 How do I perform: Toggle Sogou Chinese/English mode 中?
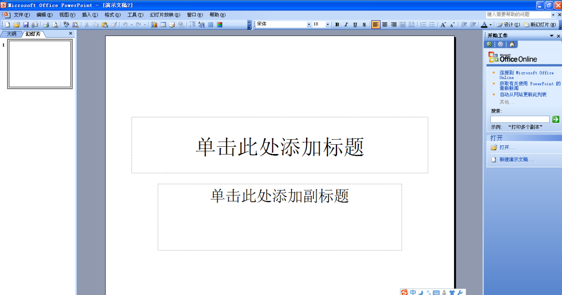(x=413, y=293)
